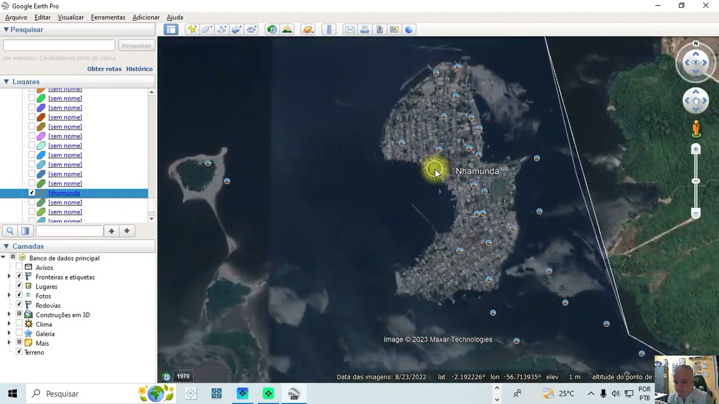
Task: Save the current image from the toolbar
Action: [379, 30]
